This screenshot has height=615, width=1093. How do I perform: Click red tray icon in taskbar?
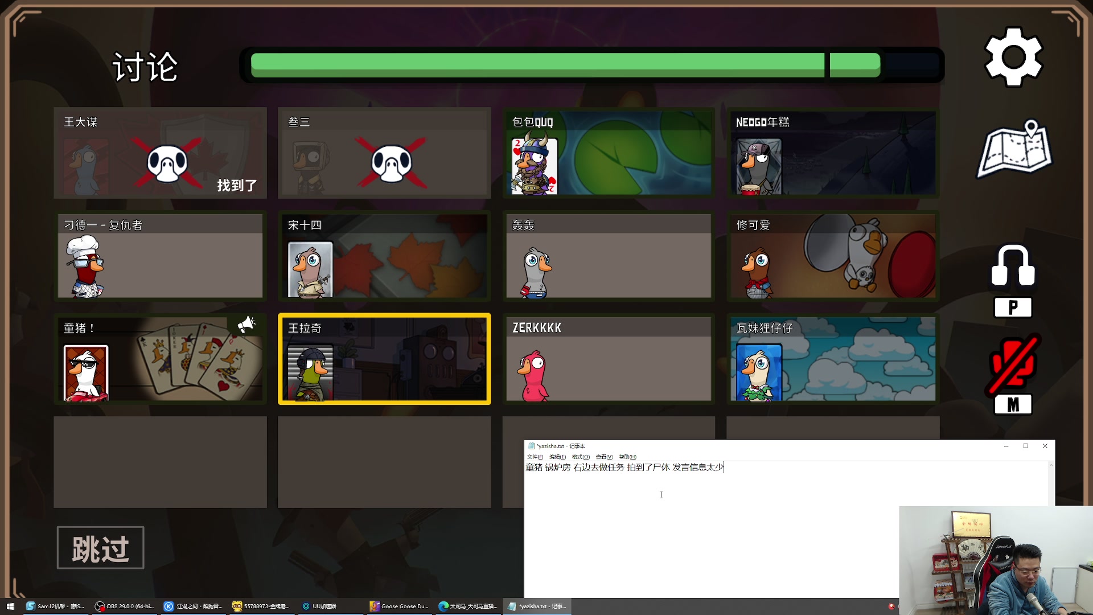tap(891, 606)
